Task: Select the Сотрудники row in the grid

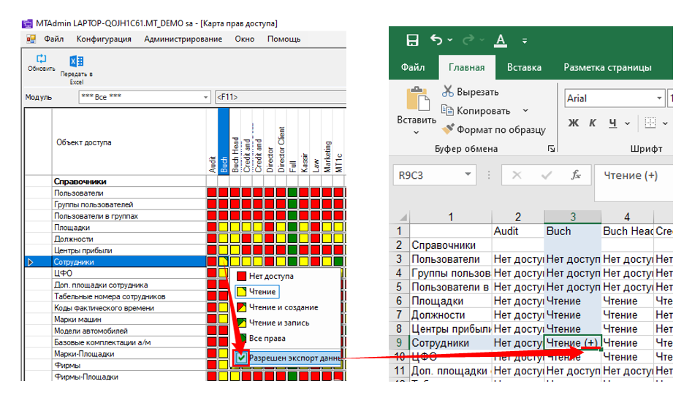Action: 74,261
